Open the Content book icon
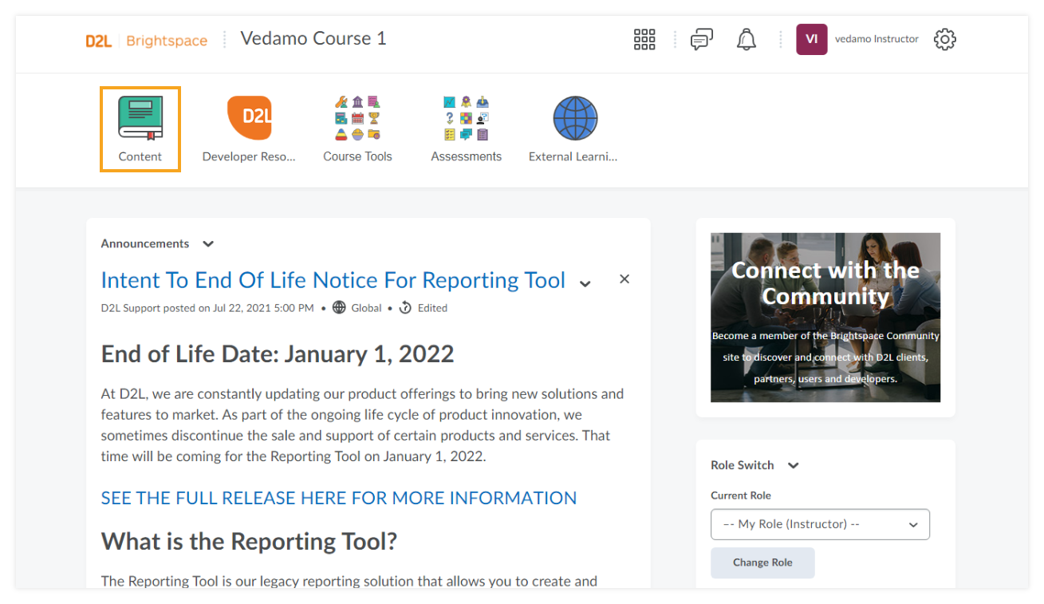The width and height of the screenshot is (1044, 604). coord(140,118)
